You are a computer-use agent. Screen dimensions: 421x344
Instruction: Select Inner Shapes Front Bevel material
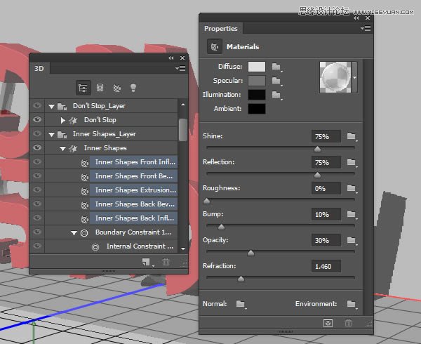tap(133, 176)
